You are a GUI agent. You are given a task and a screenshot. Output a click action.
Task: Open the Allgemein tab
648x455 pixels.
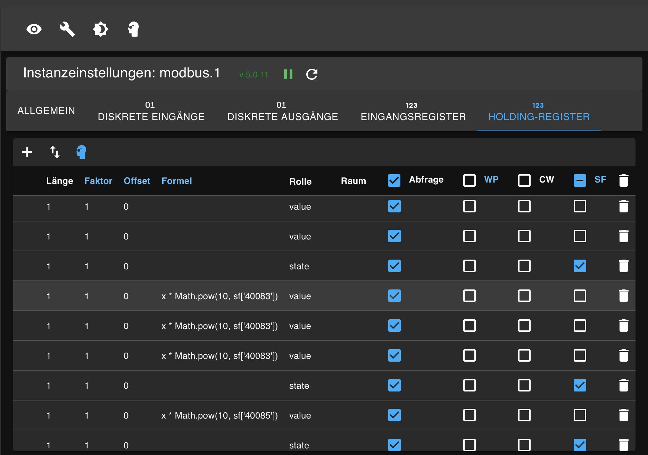click(x=46, y=111)
